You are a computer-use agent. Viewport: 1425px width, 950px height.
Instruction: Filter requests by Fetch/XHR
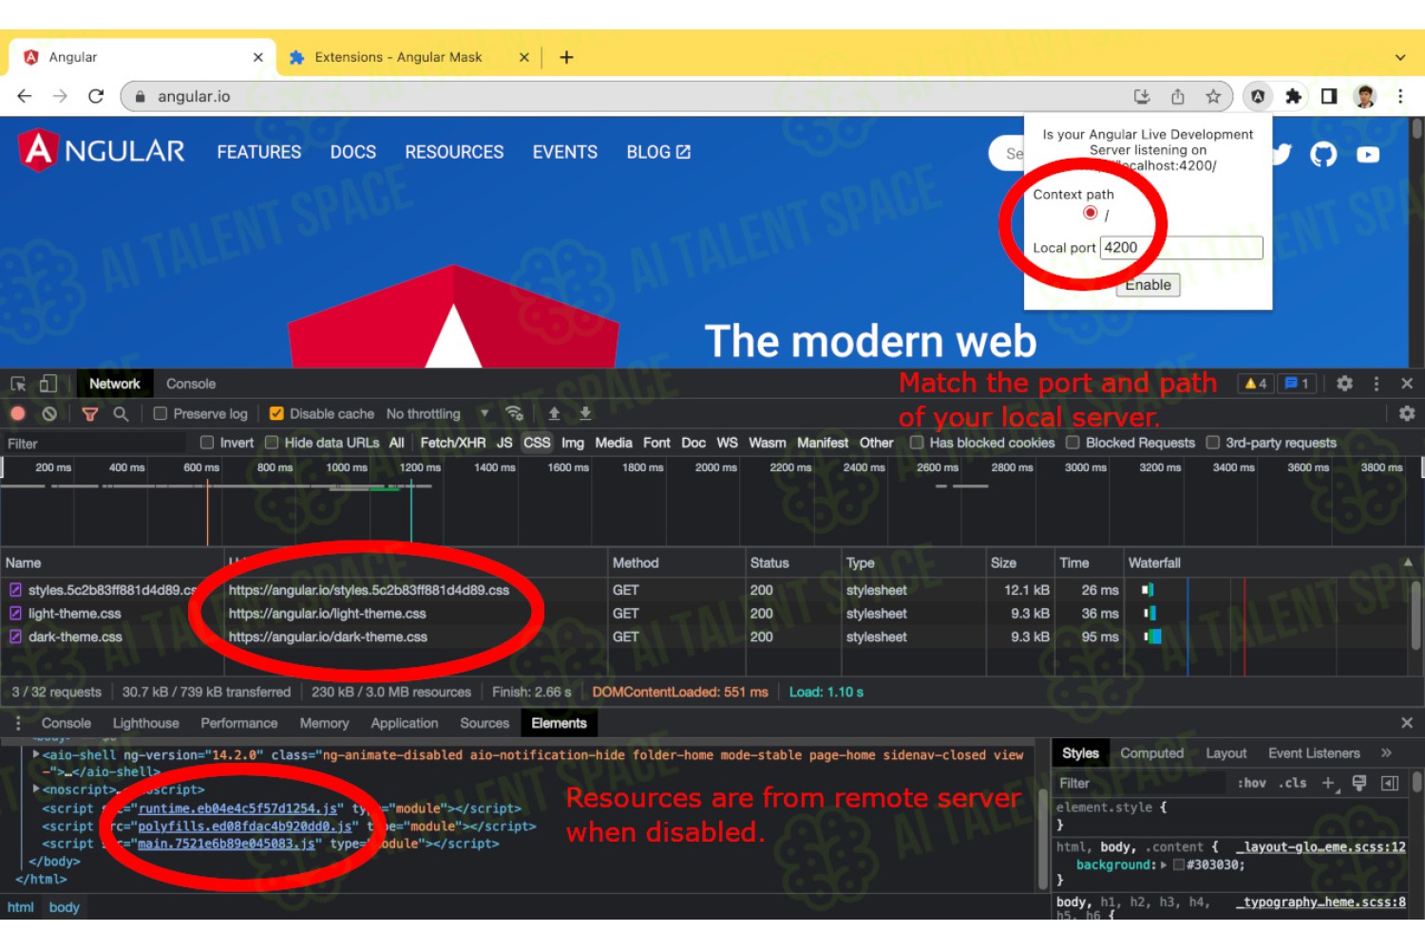[453, 443]
